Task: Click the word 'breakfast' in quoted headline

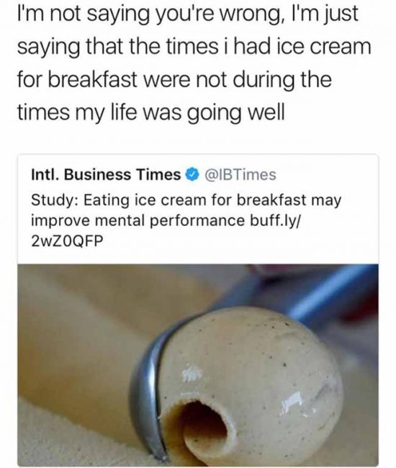Action: (271, 200)
